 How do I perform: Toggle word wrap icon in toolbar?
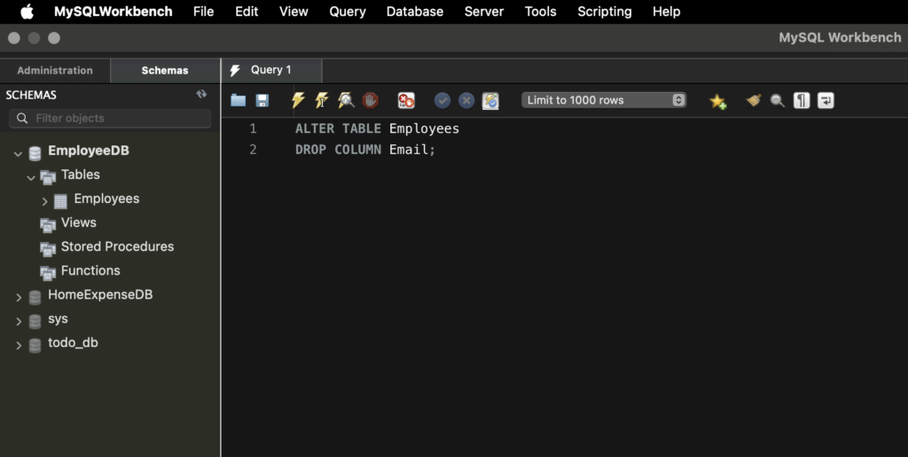pos(826,101)
